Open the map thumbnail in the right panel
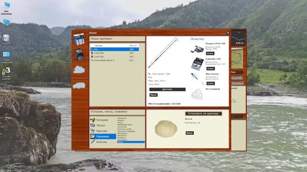Screen dimensions: 307x172 click(237, 58)
